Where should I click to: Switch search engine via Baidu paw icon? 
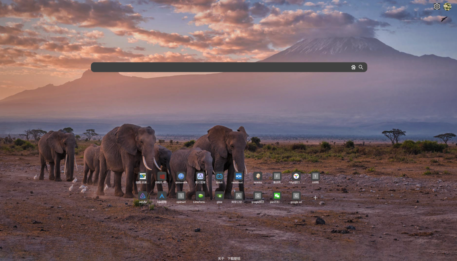353,67
